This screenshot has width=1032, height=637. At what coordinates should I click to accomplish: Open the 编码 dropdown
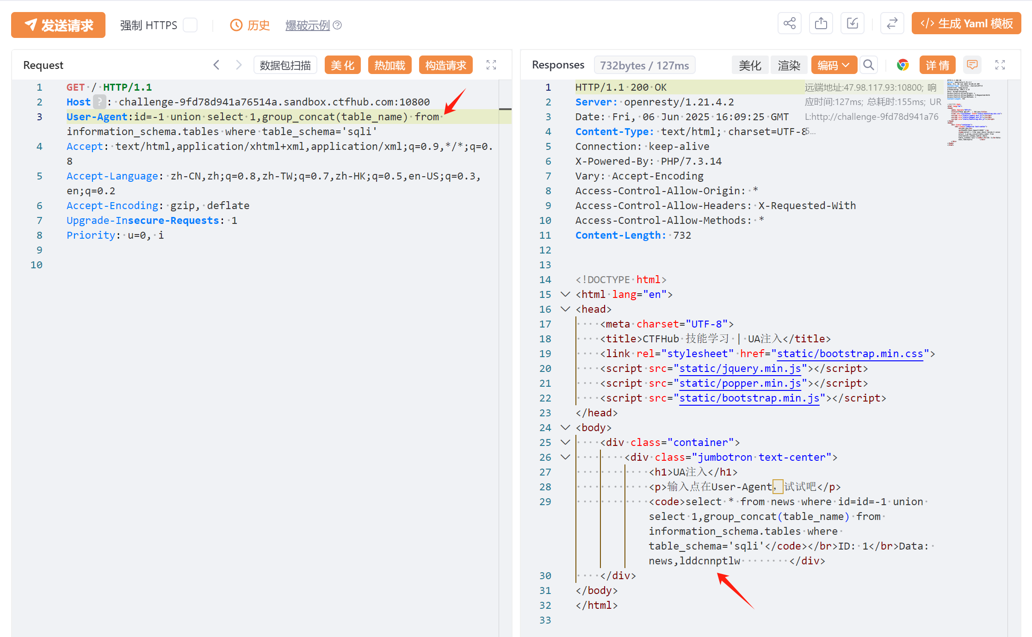(834, 65)
